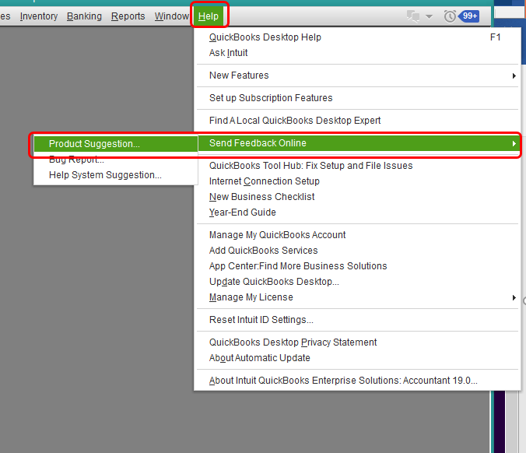Open New Business Checklist
This screenshot has width=526, height=453.
358,197
